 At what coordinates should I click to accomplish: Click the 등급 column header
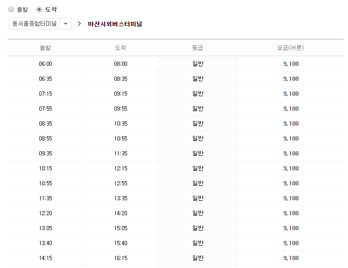tap(198, 48)
